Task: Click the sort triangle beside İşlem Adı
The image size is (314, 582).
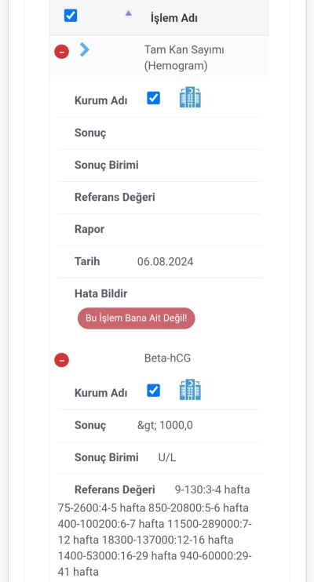Action: (x=128, y=13)
